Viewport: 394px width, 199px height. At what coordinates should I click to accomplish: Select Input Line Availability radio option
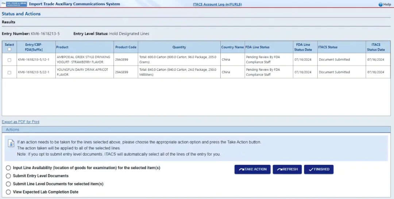pyautogui.click(x=8, y=168)
